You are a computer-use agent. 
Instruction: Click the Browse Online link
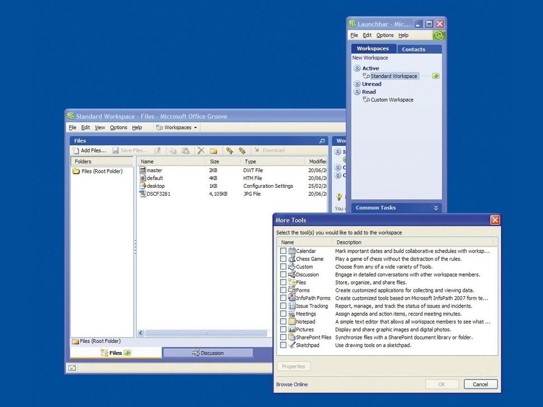tap(291, 384)
